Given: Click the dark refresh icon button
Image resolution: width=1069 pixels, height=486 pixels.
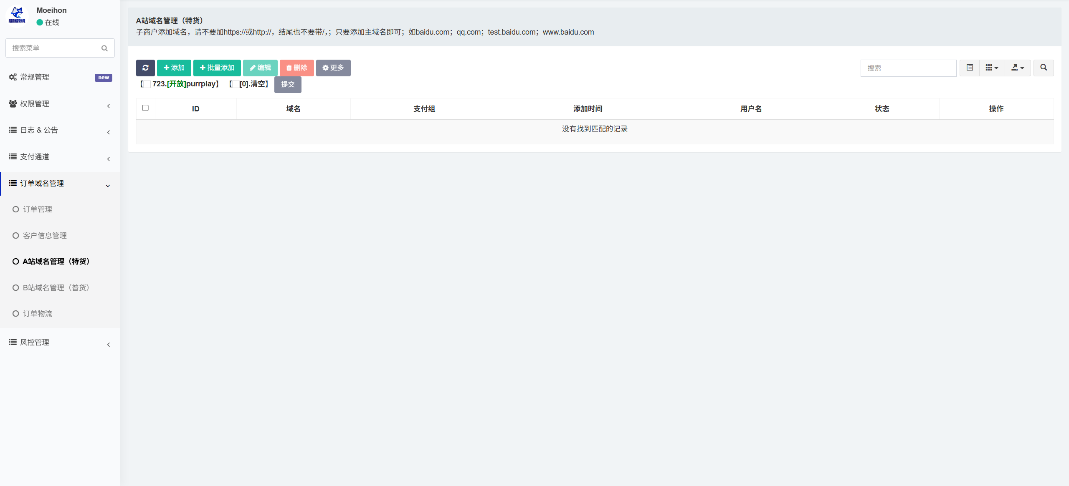Looking at the screenshot, I should tap(145, 68).
